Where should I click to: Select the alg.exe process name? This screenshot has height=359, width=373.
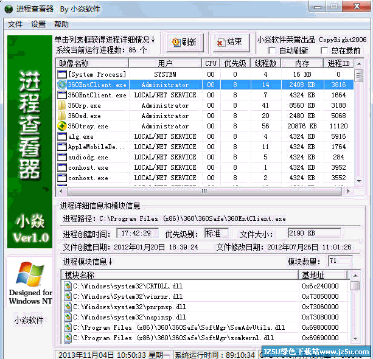[x=81, y=136]
